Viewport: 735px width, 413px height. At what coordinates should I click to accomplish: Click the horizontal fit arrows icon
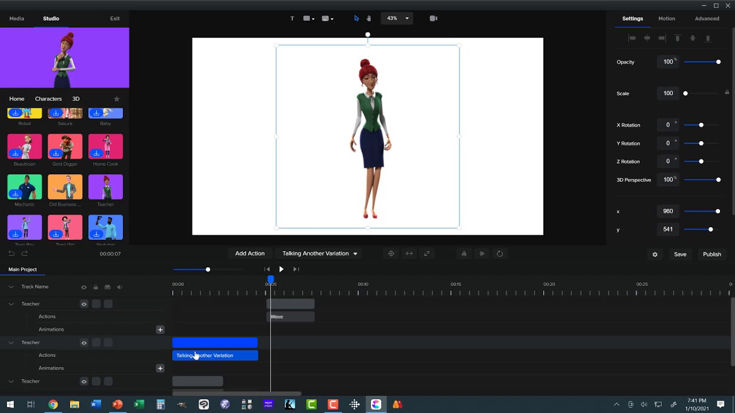pos(409,254)
